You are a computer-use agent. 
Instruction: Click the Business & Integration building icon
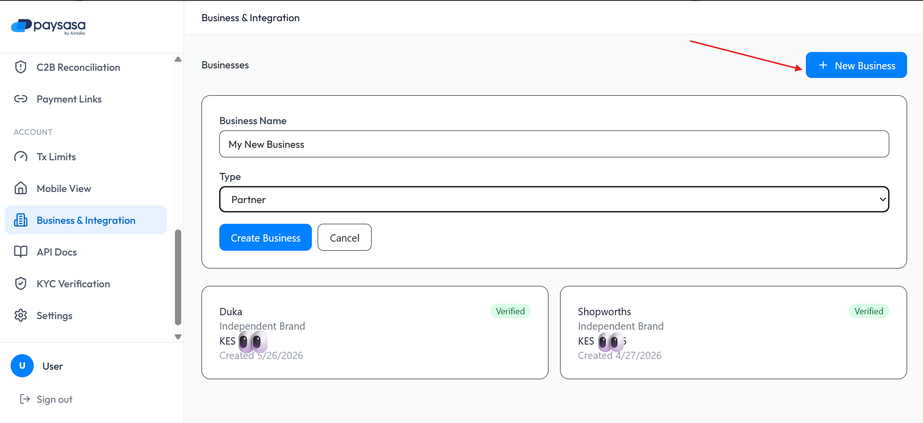(21, 220)
